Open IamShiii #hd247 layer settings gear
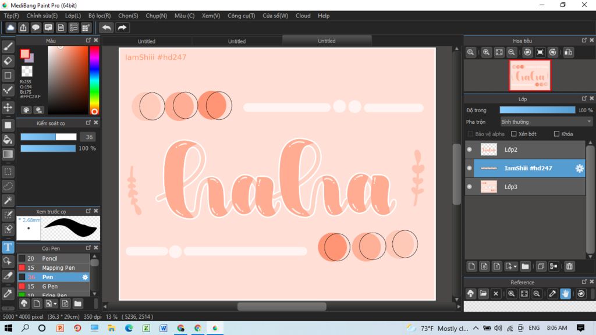This screenshot has width=596, height=335. tap(579, 168)
